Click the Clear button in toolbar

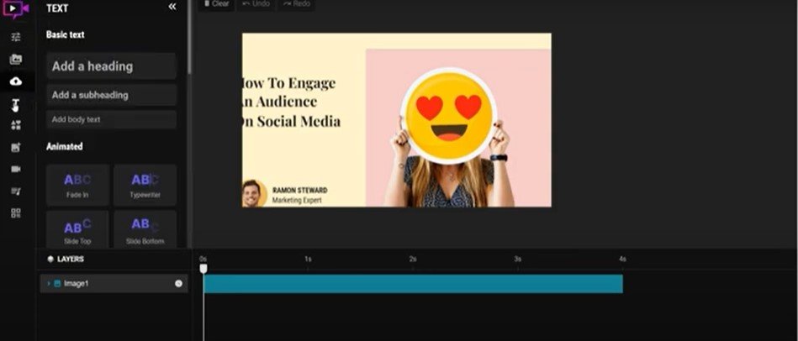pyautogui.click(x=216, y=4)
